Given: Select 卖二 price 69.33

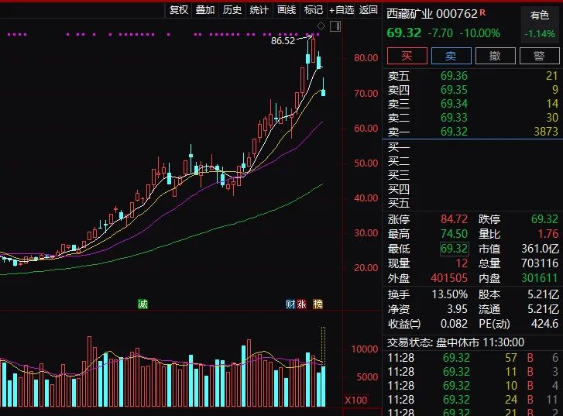Looking at the screenshot, I should coord(454,118).
